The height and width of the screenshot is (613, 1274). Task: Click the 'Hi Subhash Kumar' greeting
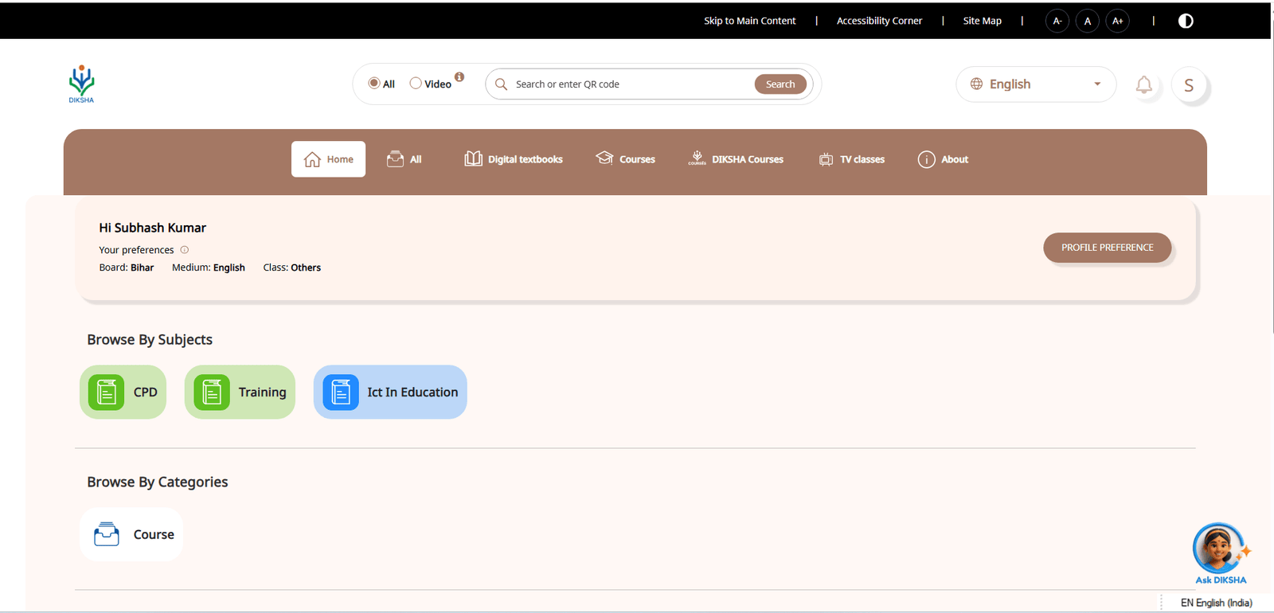[x=152, y=228]
